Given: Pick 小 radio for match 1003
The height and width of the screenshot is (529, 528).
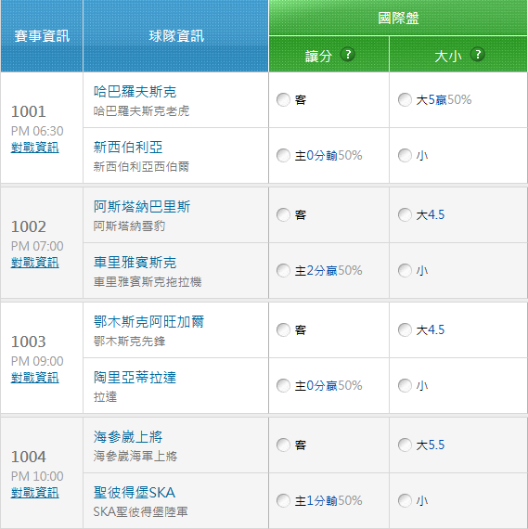Looking at the screenshot, I should (x=405, y=386).
